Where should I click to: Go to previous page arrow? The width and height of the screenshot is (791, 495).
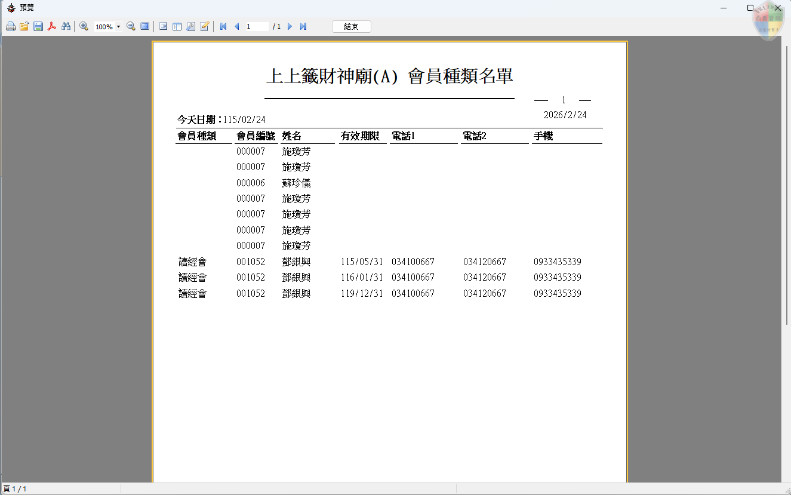coord(236,27)
